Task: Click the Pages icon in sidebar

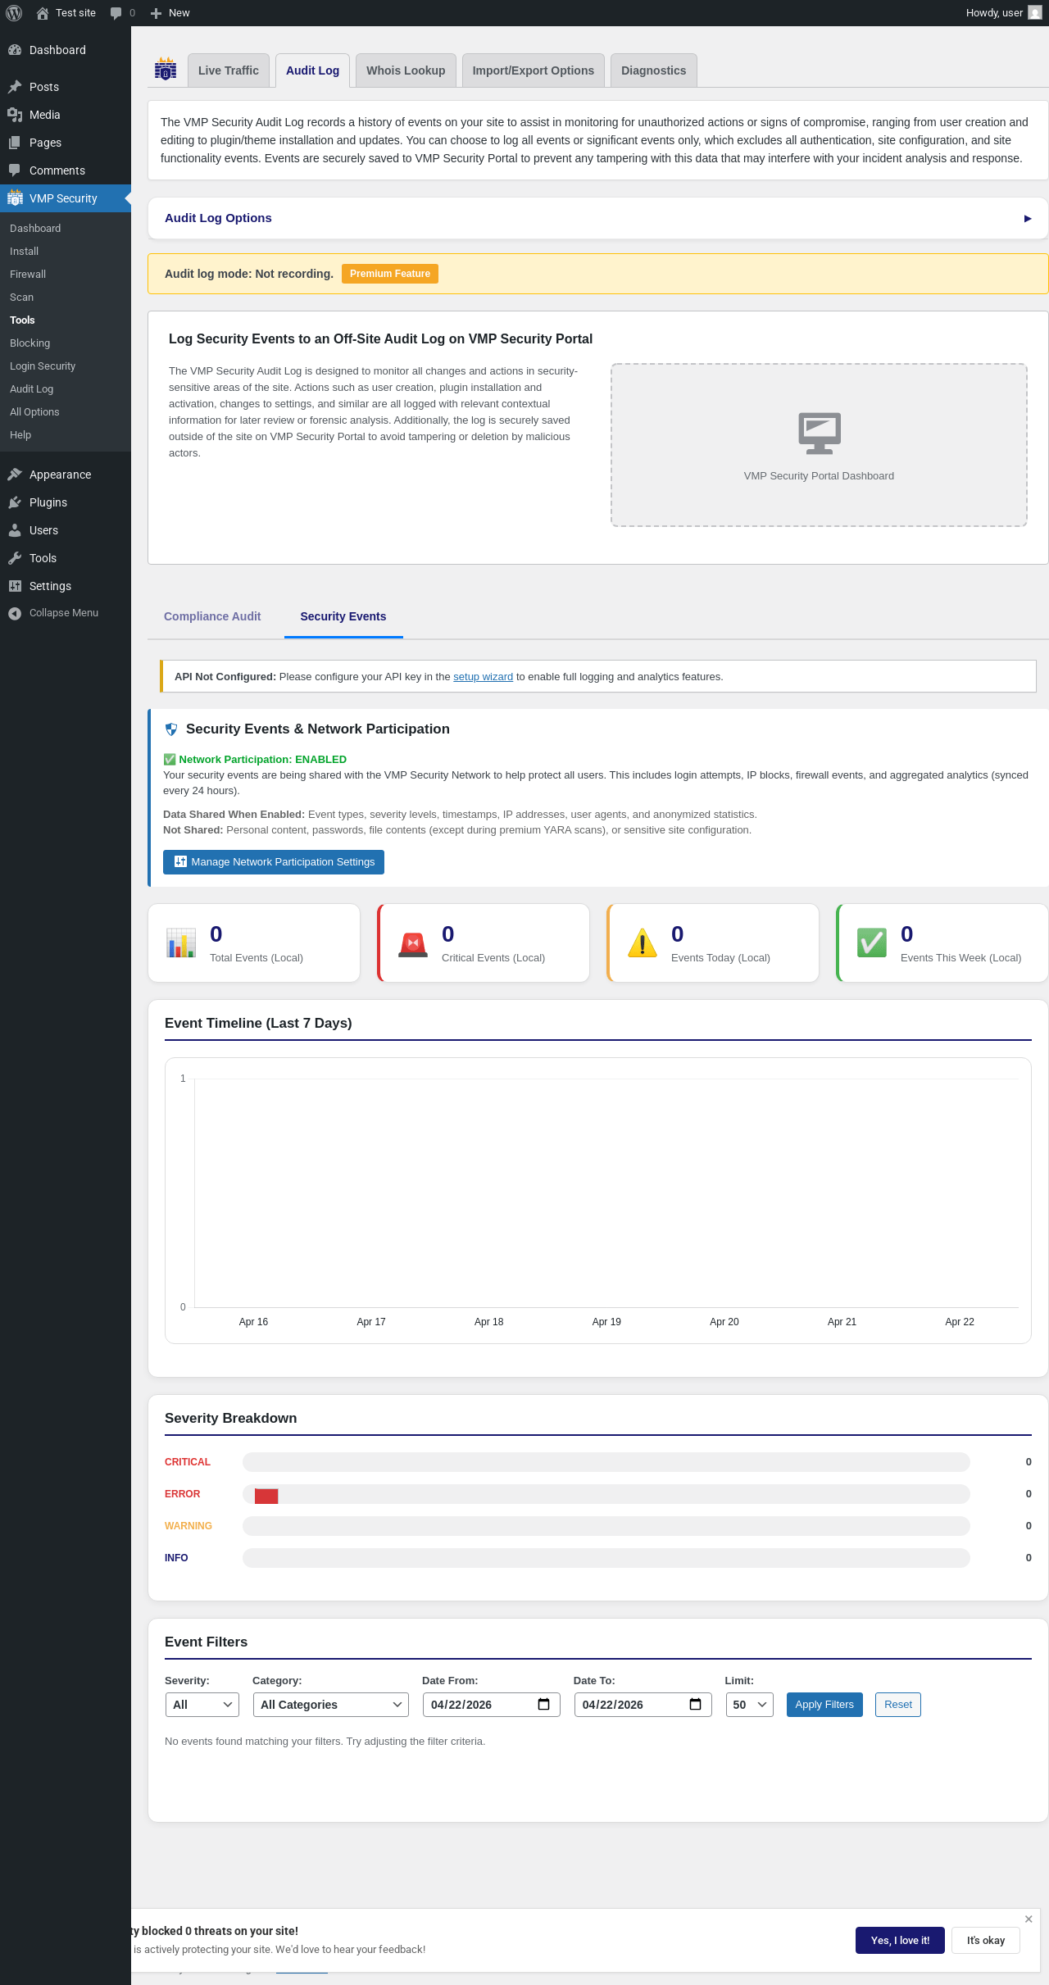Action: coord(15,143)
